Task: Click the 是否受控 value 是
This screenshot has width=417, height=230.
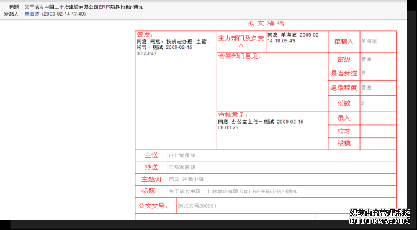Action: (364, 73)
